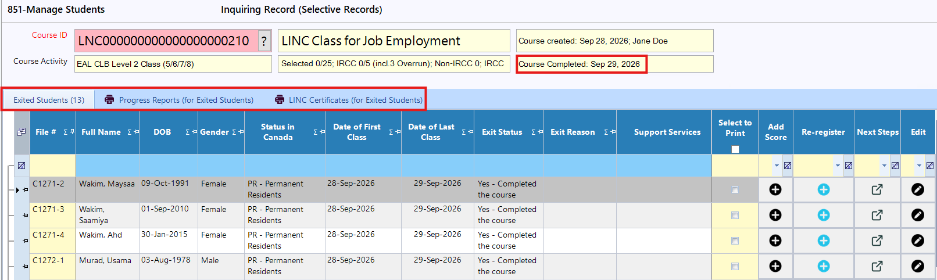937x280 pixels.
Task: Toggle Select to Print header checkbox
Action: [x=735, y=149]
